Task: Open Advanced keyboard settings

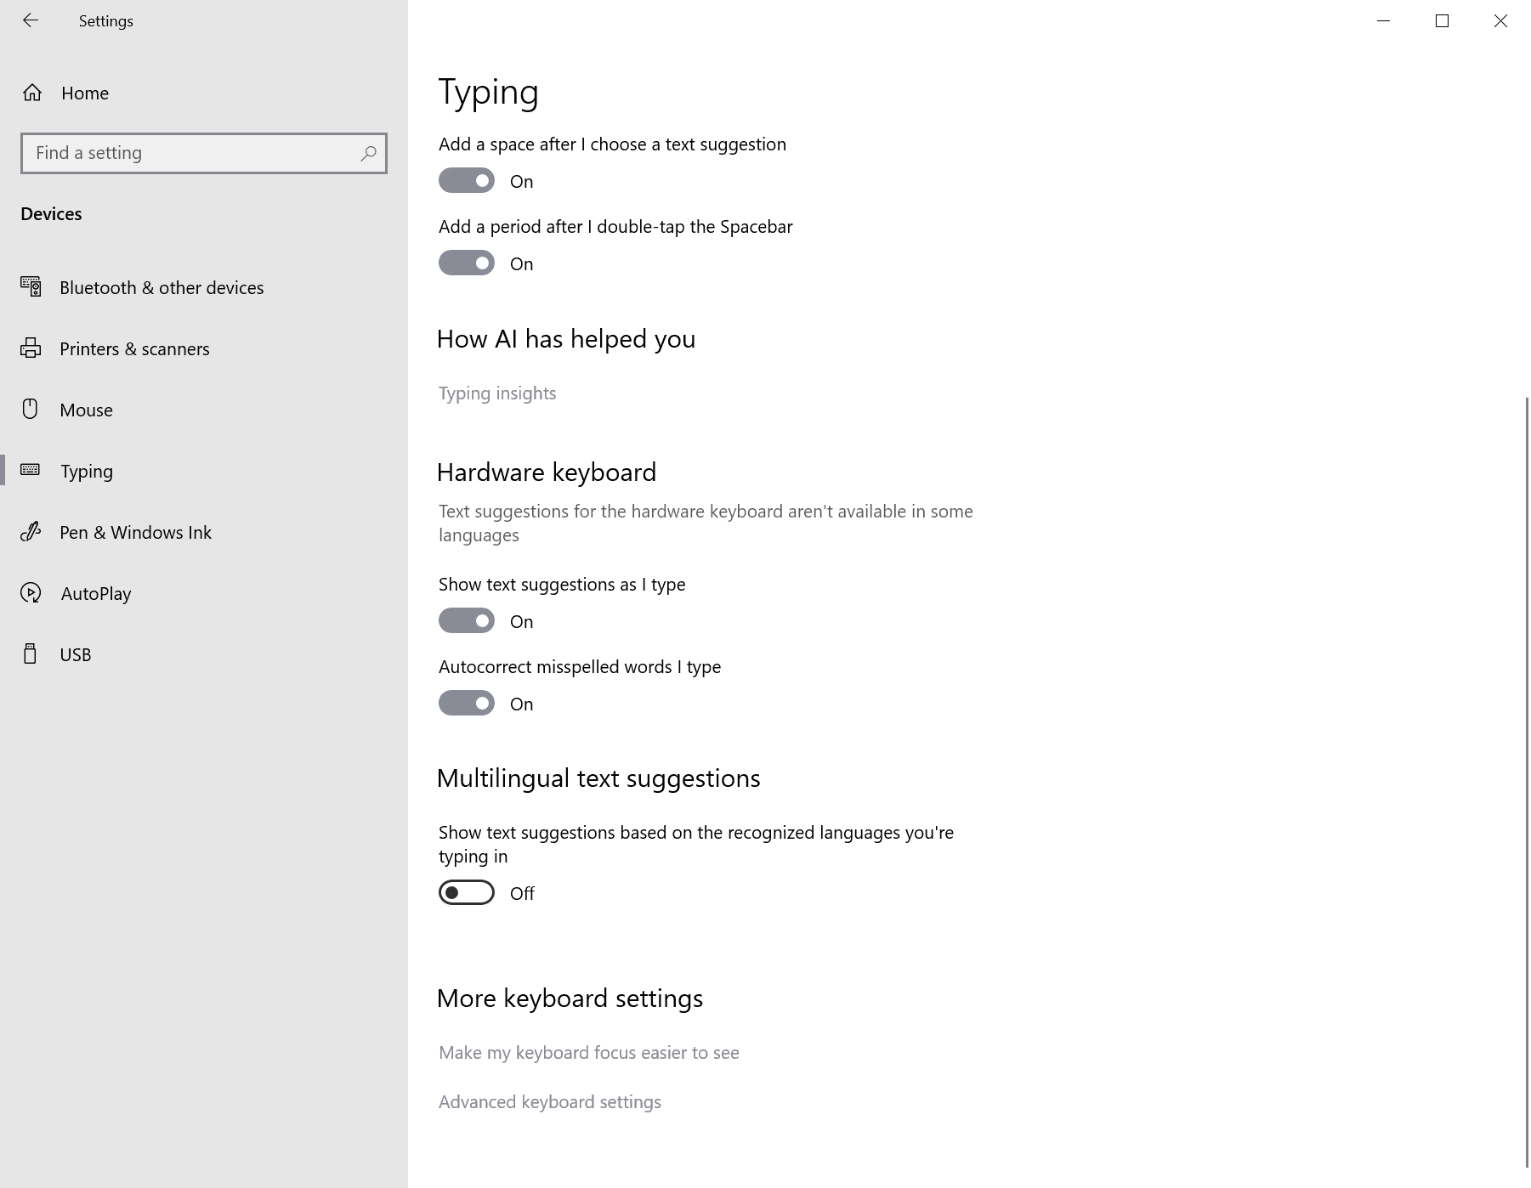Action: [x=549, y=1101]
